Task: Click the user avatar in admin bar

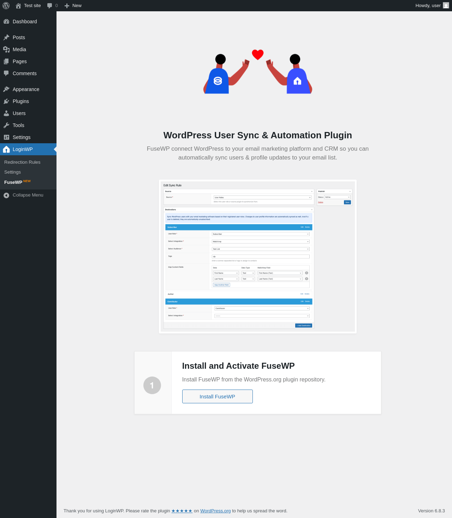Action: pos(446,6)
